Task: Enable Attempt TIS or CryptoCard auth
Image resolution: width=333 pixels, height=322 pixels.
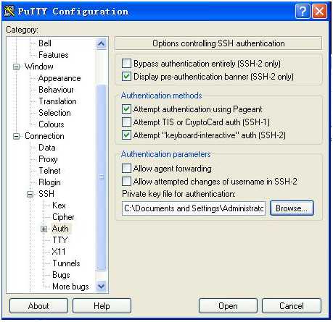Action: [126, 122]
